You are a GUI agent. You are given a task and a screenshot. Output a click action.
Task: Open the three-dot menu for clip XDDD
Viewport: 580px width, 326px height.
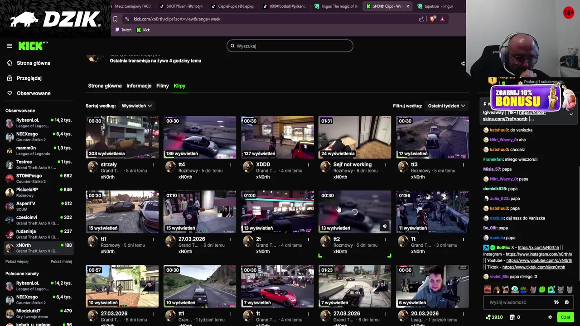(308, 165)
